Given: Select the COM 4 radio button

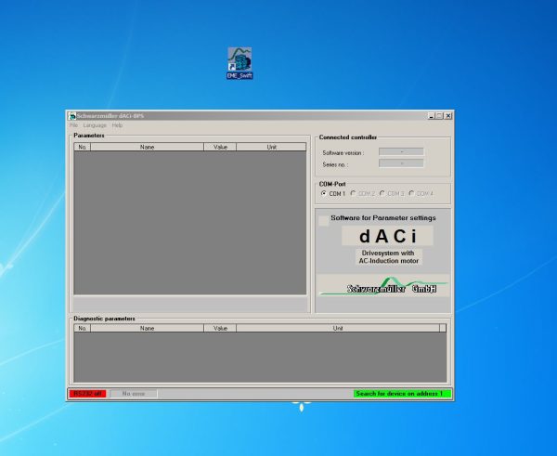Looking at the screenshot, I should [411, 193].
